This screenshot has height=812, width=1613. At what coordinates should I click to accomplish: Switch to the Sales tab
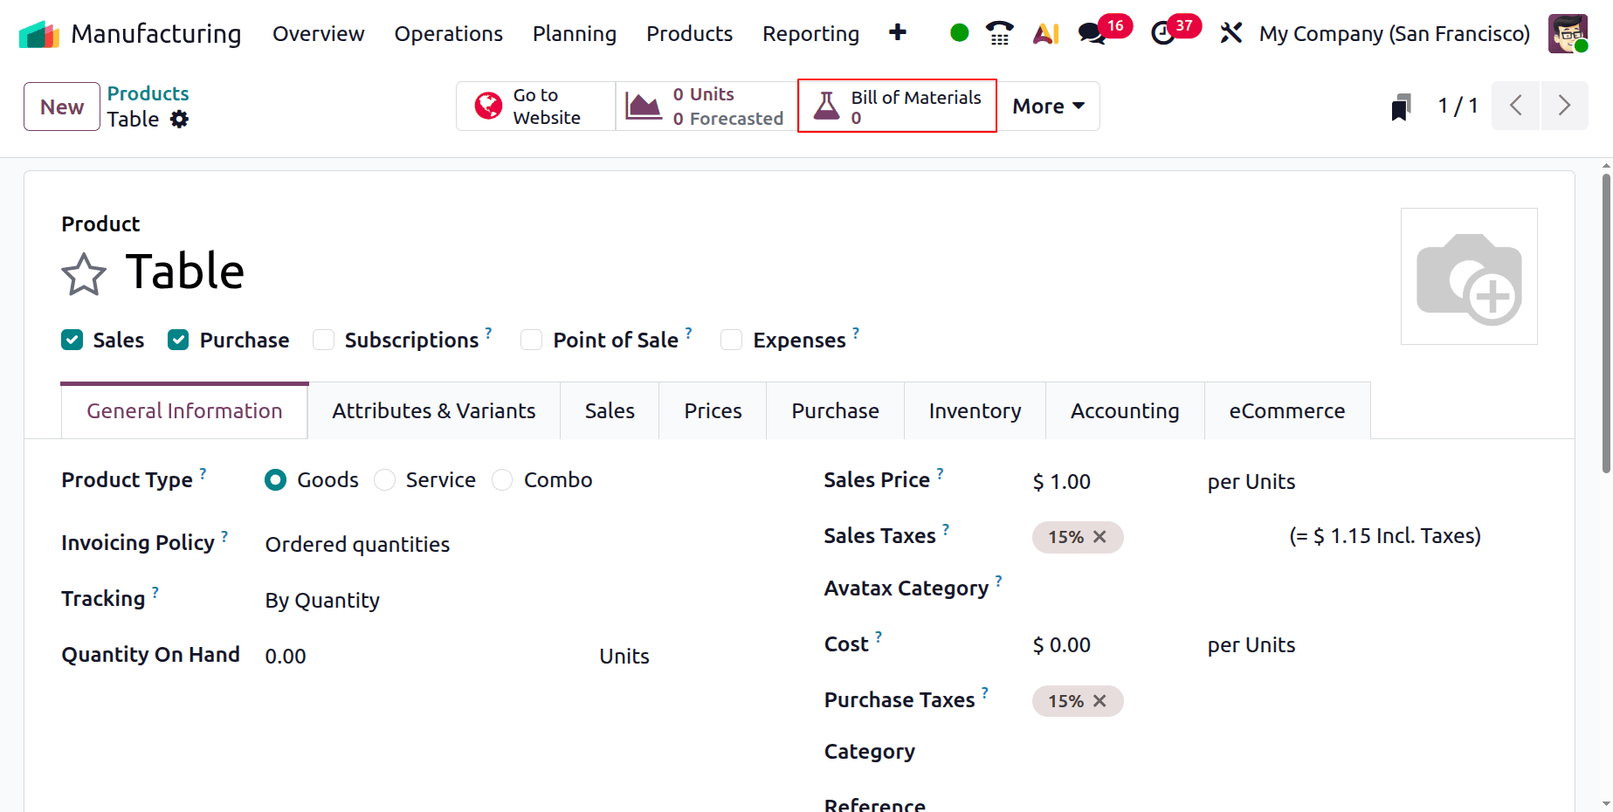[610, 410]
